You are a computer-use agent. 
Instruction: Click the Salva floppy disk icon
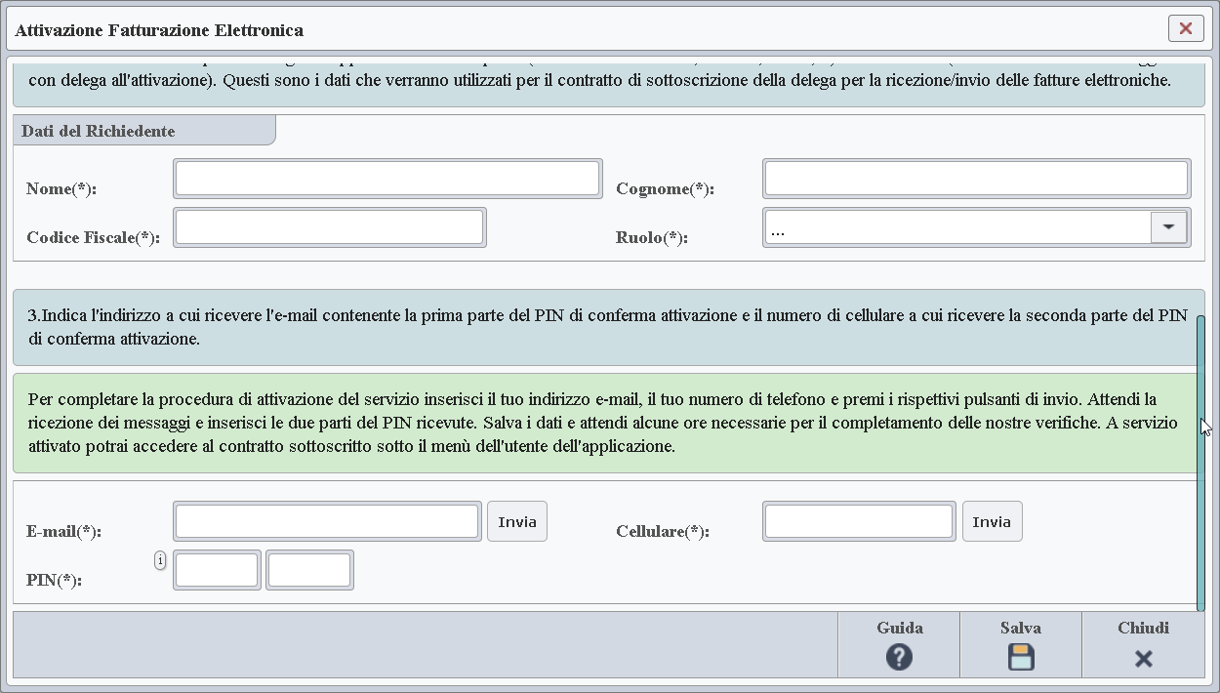pyautogui.click(x=1019, y=657)
